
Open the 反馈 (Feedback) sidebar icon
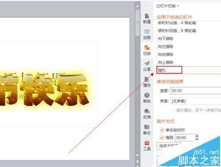[147, 114]
